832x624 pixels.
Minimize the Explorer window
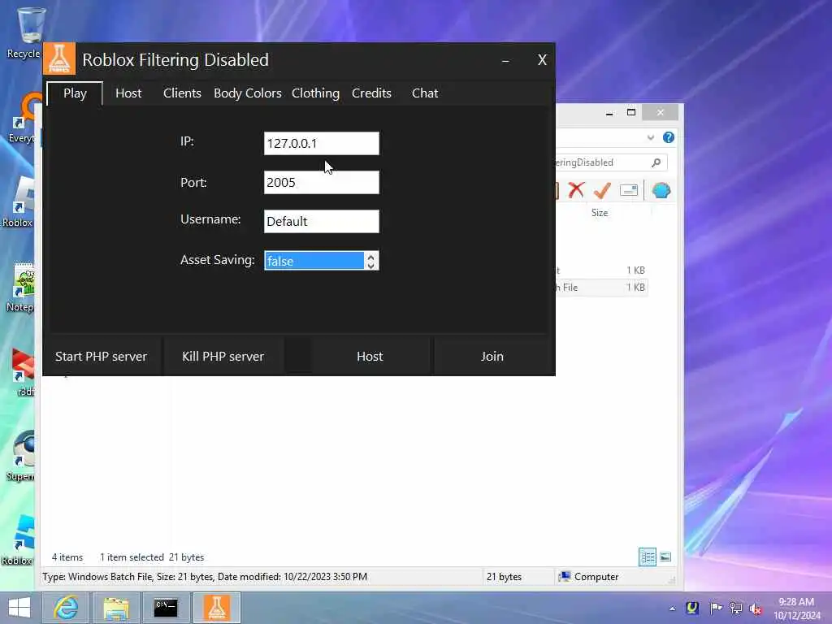609,112
